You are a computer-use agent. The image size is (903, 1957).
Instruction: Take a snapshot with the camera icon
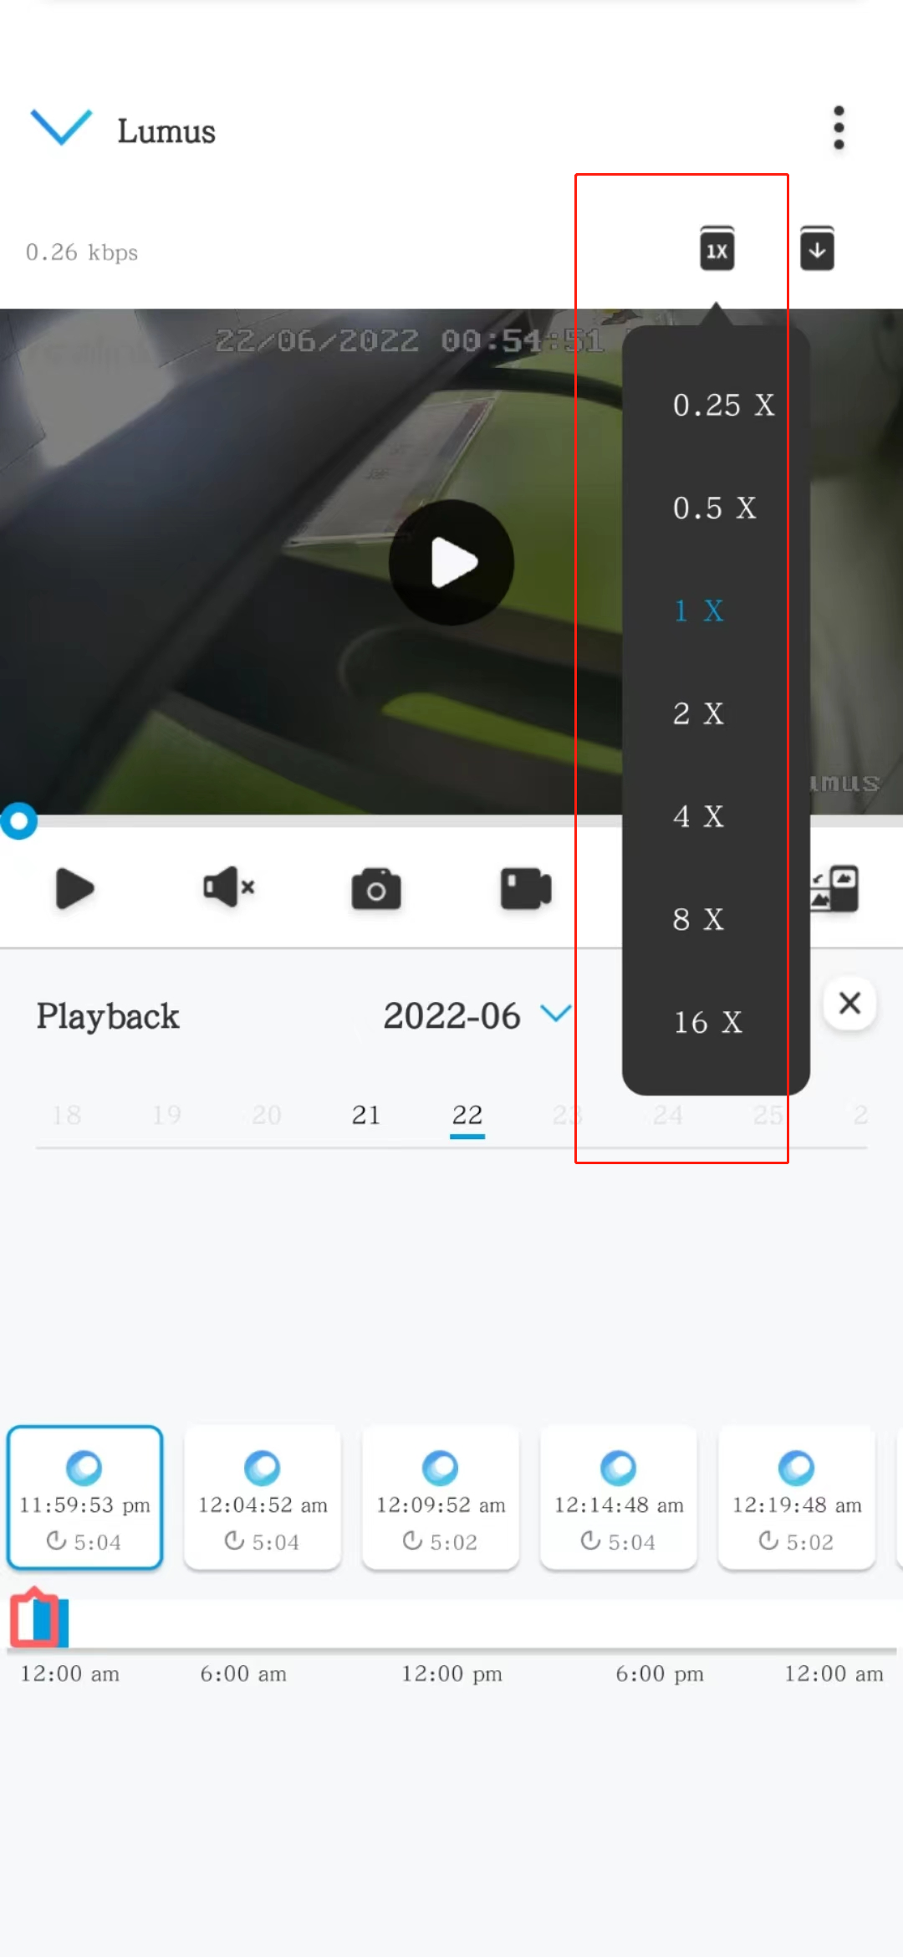point(376,889)
